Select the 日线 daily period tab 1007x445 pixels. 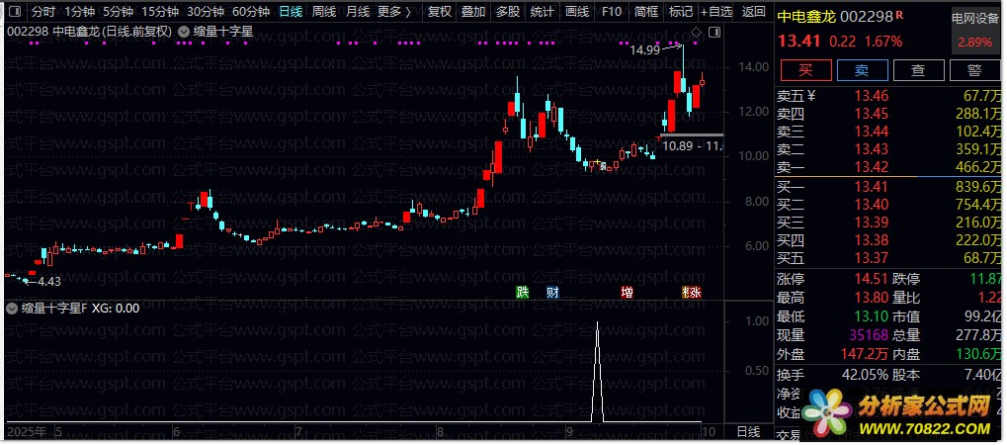pos(291,12)
